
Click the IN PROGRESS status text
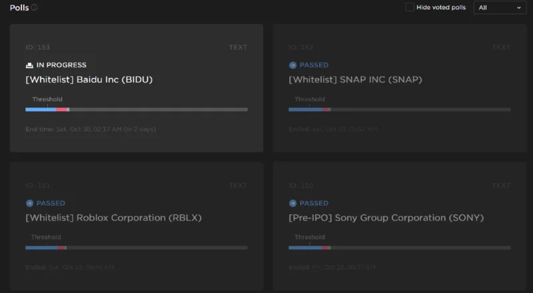[x=61, y=65]
